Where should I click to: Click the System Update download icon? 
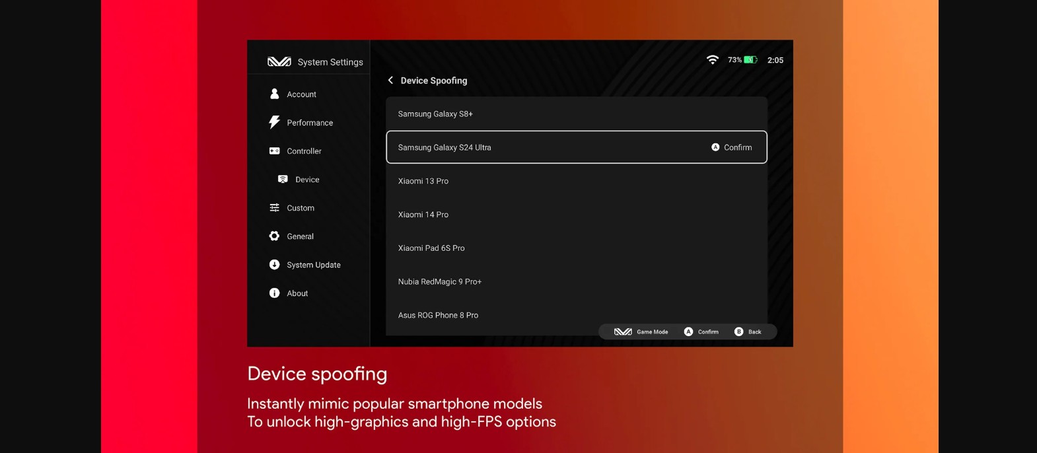(274, 264)
